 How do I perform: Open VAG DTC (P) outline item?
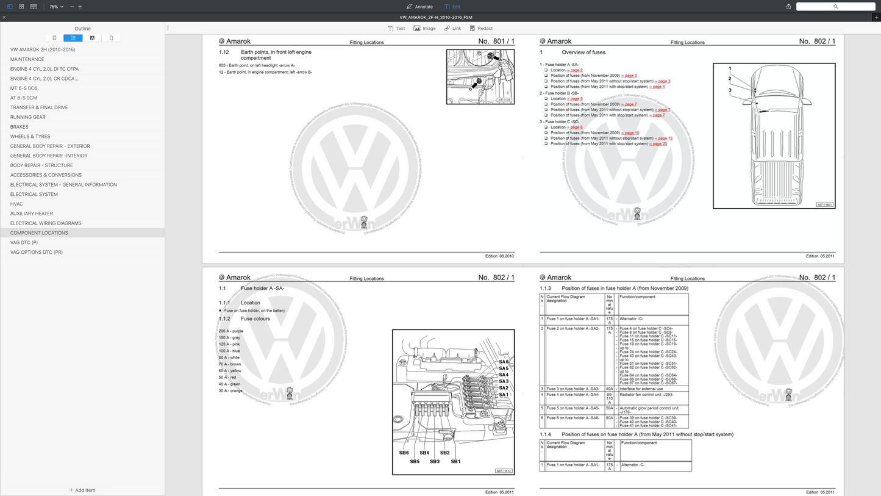click(x=24, y=242)
